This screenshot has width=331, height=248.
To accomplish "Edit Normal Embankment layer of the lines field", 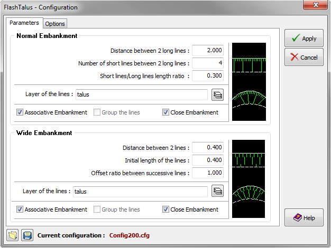I will pos(142,94).
